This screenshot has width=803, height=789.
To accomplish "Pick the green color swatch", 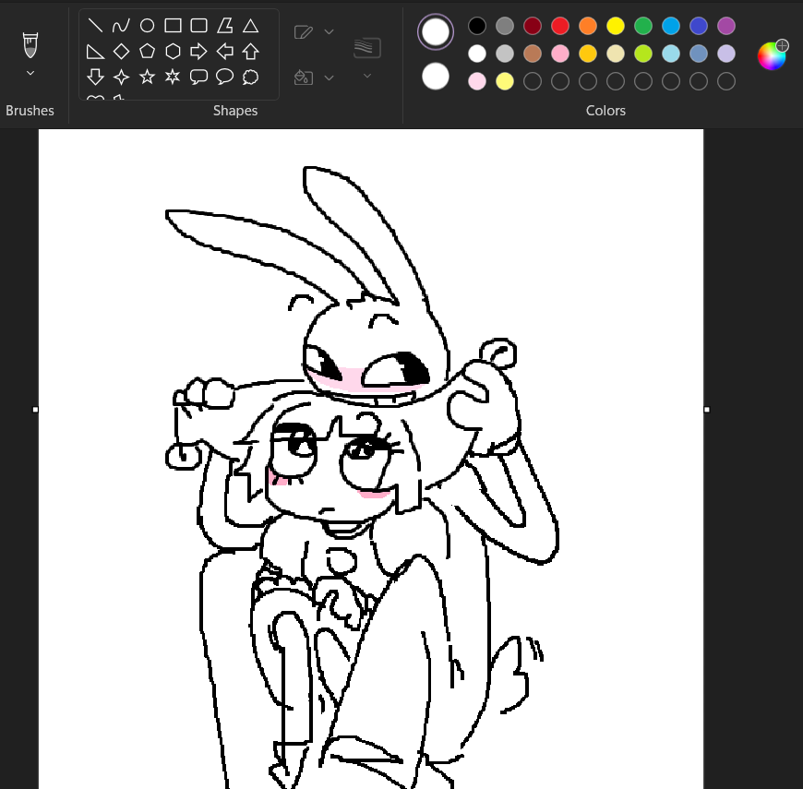I will (643, 26).
